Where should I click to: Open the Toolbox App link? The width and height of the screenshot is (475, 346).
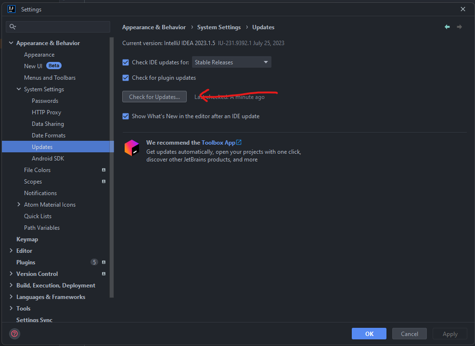pyautogui.click(x=221, y=142)
